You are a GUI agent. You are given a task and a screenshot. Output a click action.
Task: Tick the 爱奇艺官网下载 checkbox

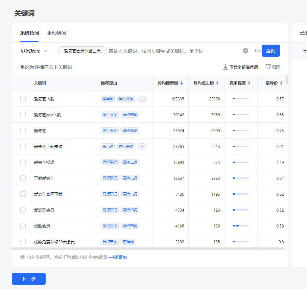coord(23,194)
